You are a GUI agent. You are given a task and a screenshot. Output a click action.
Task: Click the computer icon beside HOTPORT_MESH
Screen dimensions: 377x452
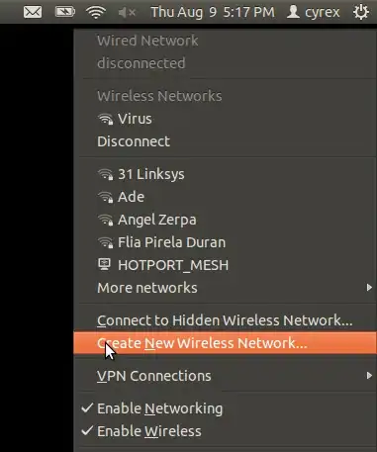(105, 265)
